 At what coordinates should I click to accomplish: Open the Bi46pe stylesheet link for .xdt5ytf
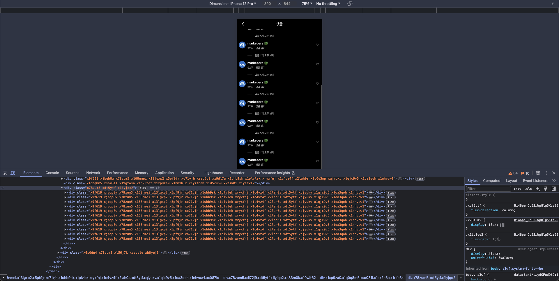click(x=536, y=205)
